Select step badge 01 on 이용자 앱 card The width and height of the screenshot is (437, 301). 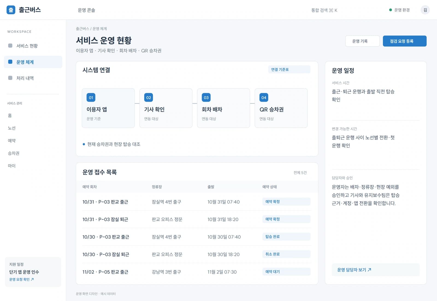[91, 97]
